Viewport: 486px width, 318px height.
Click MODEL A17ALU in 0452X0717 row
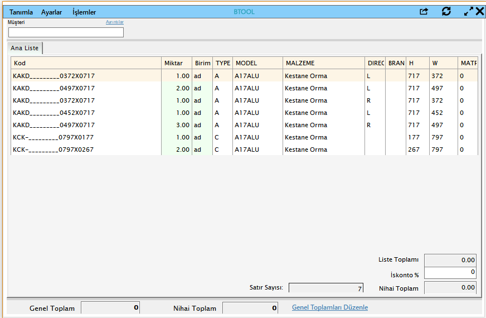coord(257,113)
